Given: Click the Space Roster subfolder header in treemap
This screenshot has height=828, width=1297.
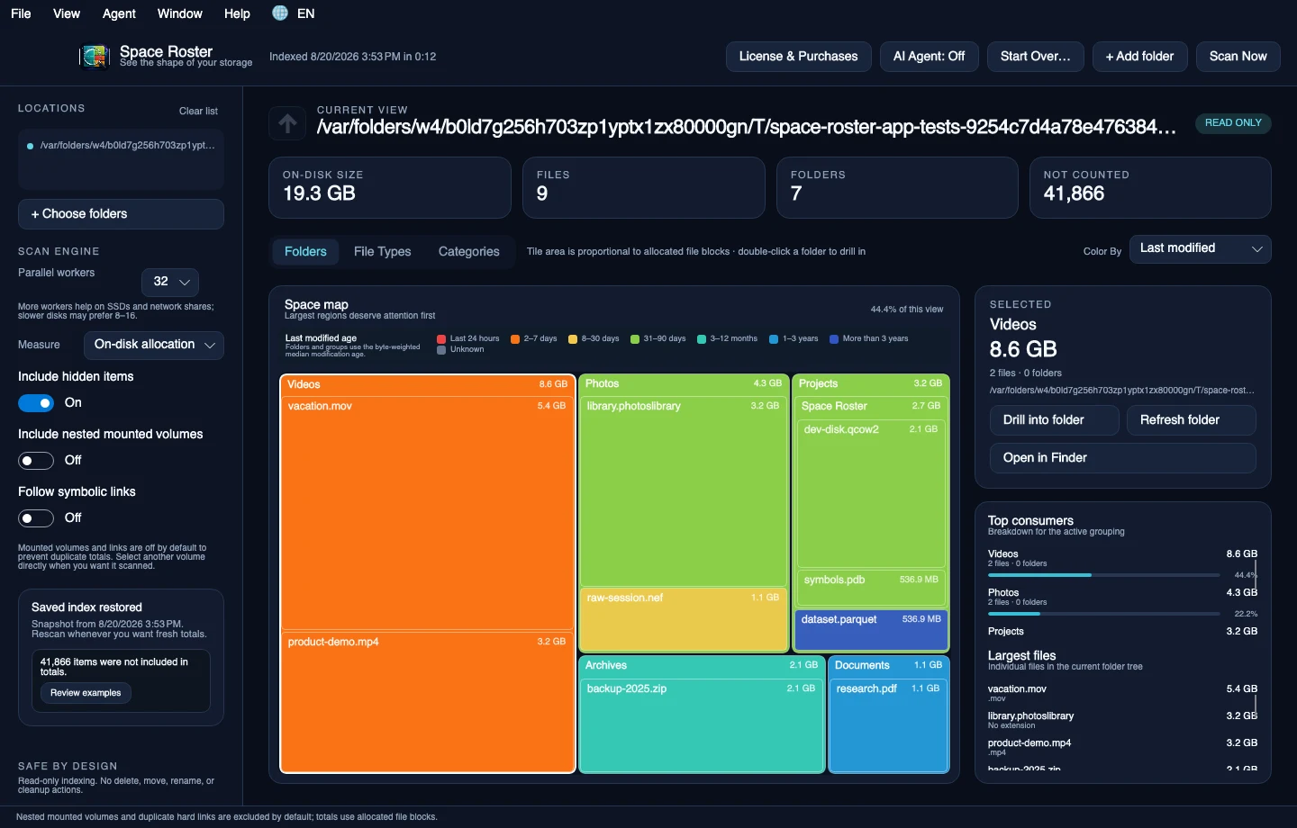Looking at the screenshot, I should [x=870, y=407].
